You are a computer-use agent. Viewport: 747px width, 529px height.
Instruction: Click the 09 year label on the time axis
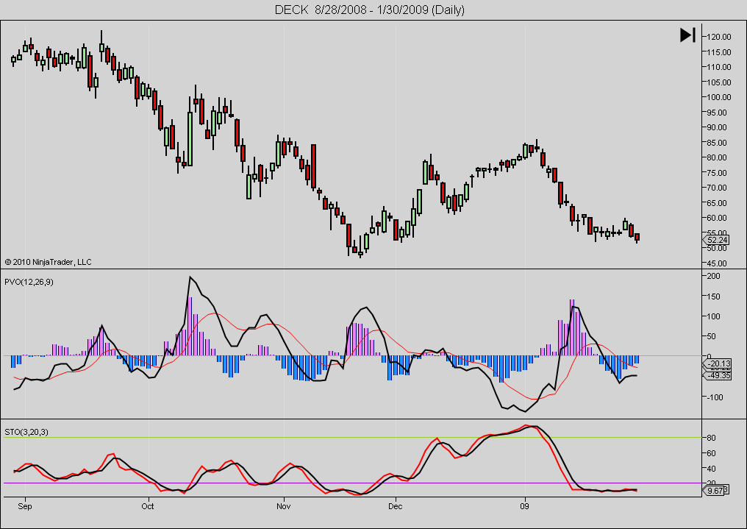[524, 506]
